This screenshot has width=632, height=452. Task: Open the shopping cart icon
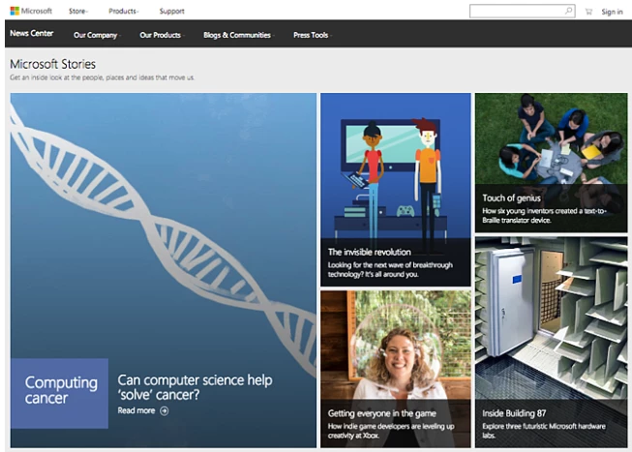click(x=588, y=12)
